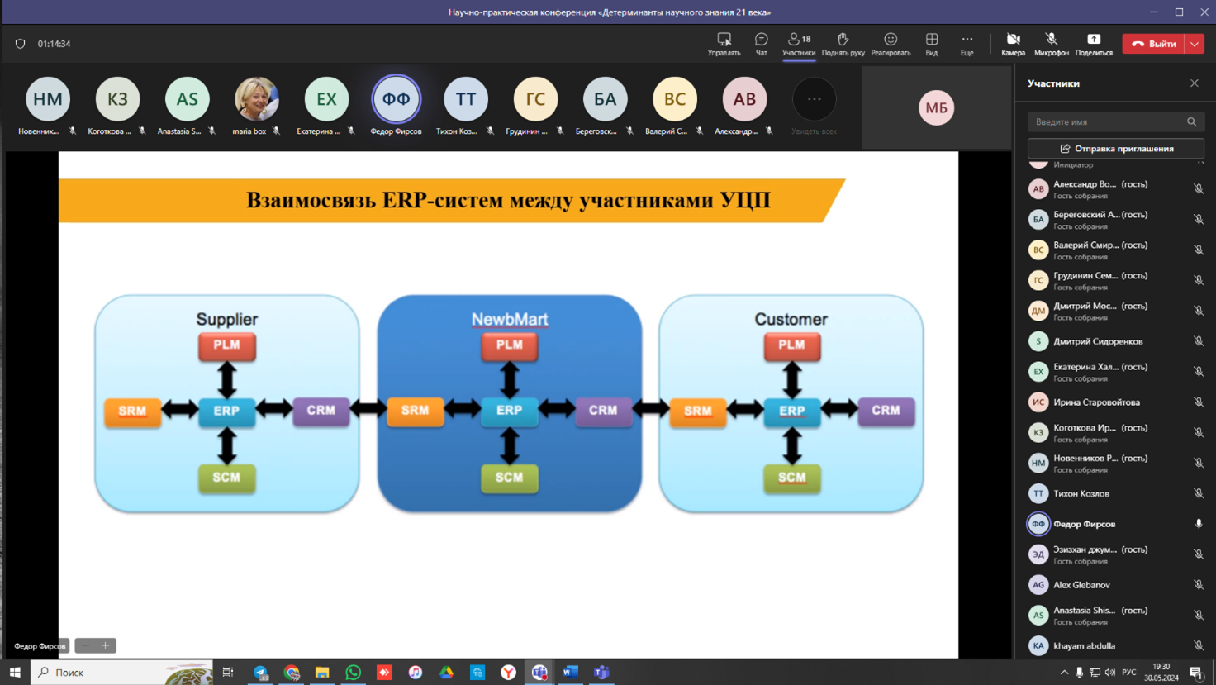Open the React (Реагировать) menu
1216x685 pixels.
891,44
